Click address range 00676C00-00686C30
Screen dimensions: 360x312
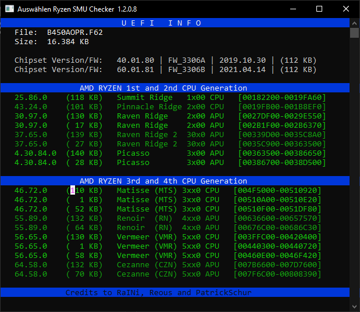(277, 228)
